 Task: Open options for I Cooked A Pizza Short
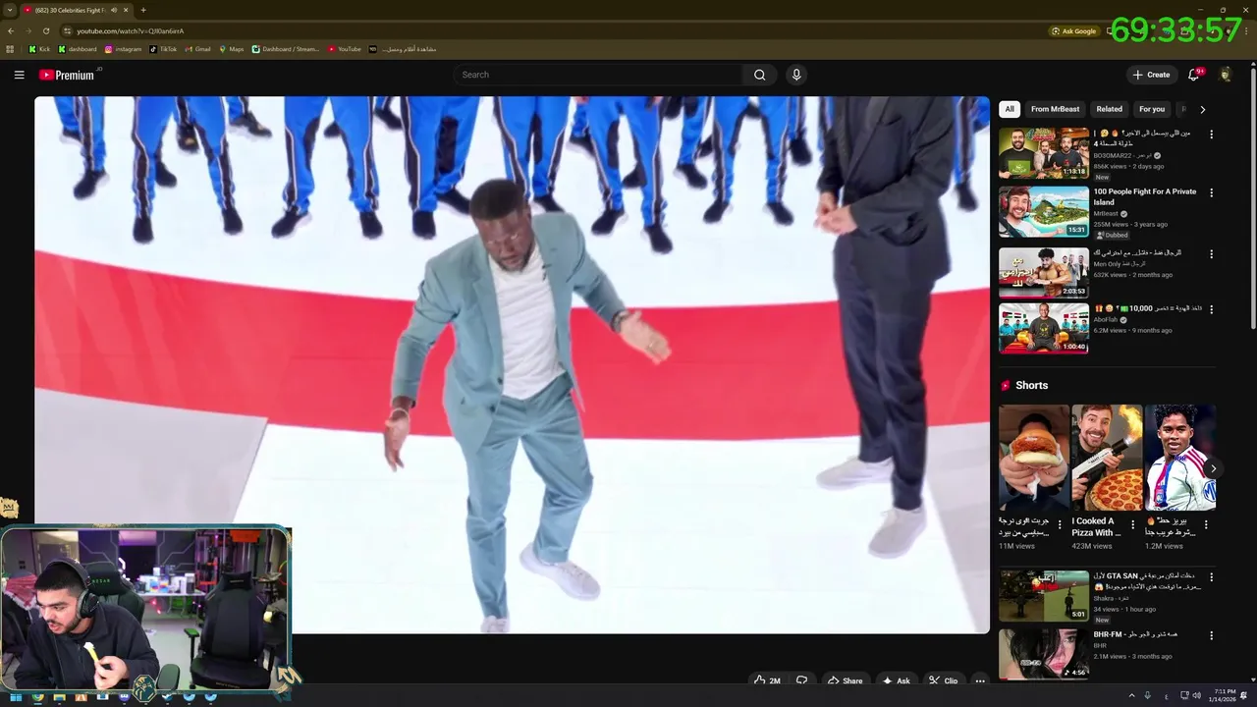tap(1132, 525)
